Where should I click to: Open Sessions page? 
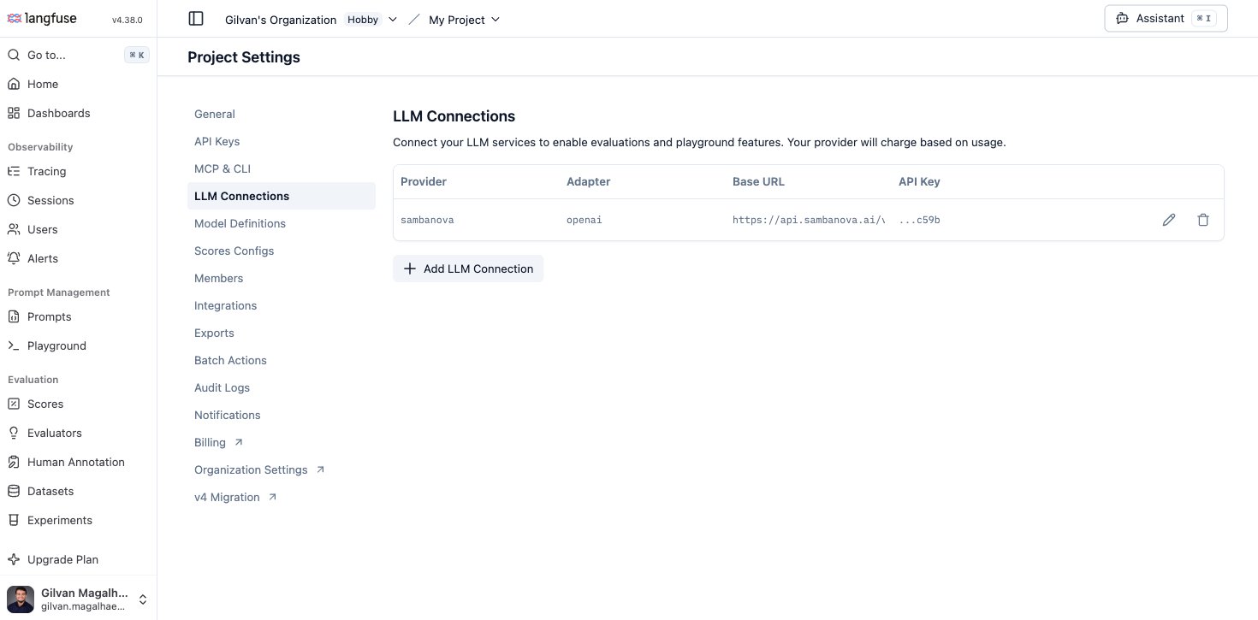(x=79, y=200)
